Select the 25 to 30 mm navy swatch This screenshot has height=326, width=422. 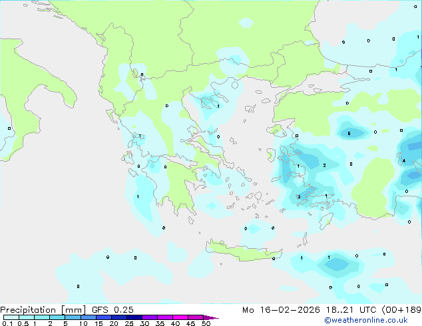point(134,317)
